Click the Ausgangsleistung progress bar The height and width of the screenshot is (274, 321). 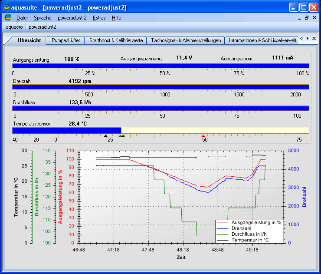tap(160, 66)
